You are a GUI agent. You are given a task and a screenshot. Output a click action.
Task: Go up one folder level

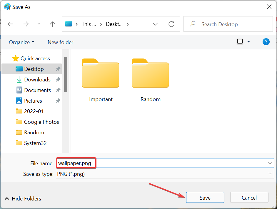[x=53, y=24]
